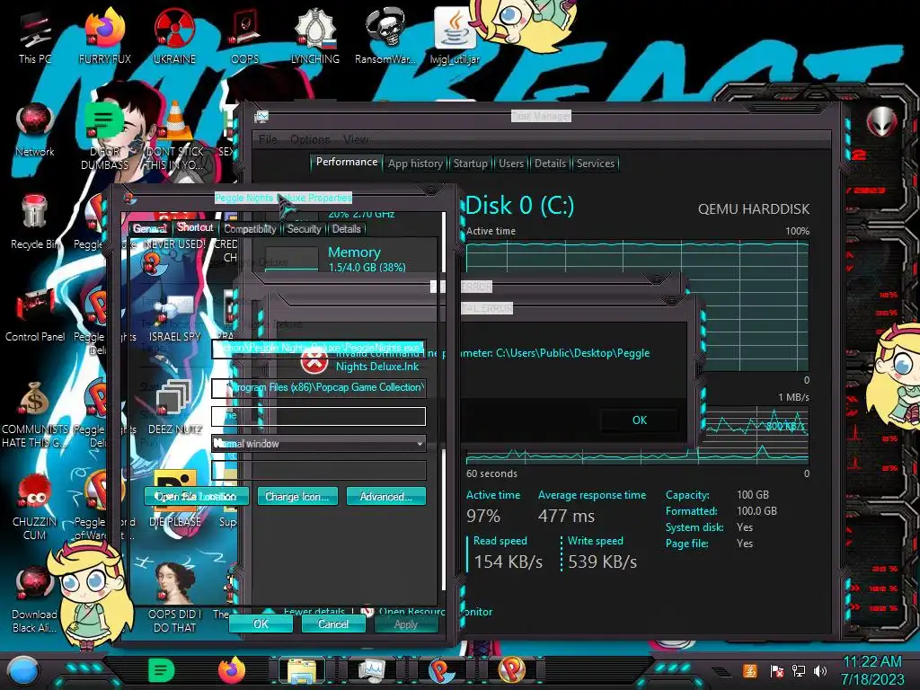Click the red error icon in the dialog

[314, 361]
